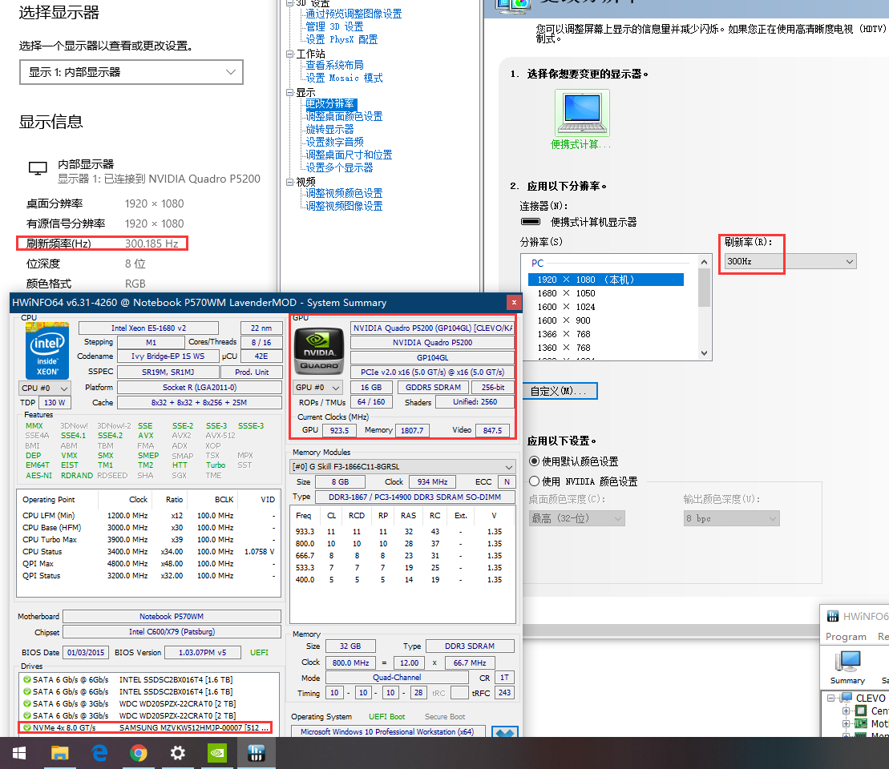Screen dimensions: 889x769
Task: Click the internal display monitor icon
Action: click(x=38, y=168)
